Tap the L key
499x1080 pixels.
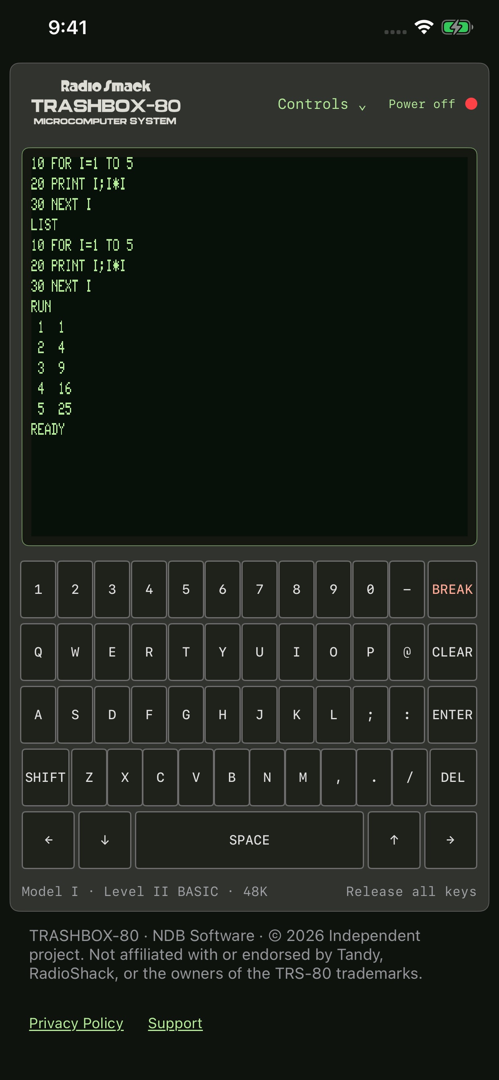(333, 714)
